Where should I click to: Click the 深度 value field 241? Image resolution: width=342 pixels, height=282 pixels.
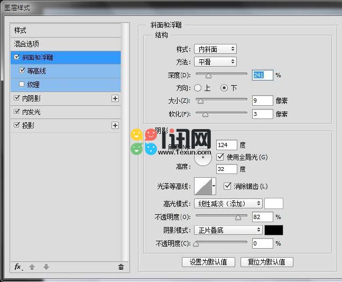point(262,75)
